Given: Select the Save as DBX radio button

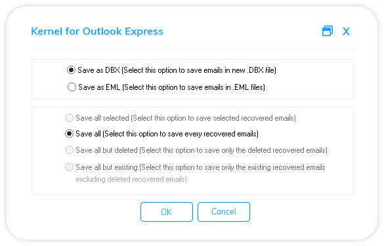Looking at the screenshot, I should [x=71, y=70].
